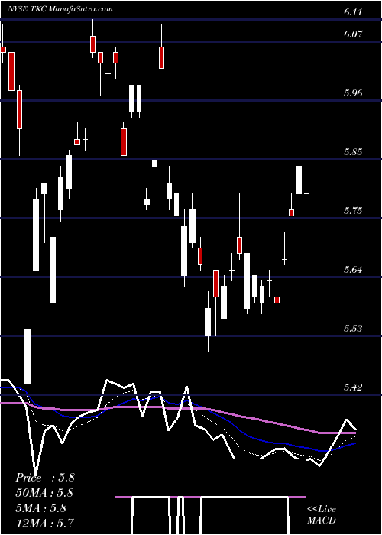Click the NYSE TKC MunafaSutra.com title text
Image resolution: width=382 pixels, height=535 pixels.
(60, 8)
